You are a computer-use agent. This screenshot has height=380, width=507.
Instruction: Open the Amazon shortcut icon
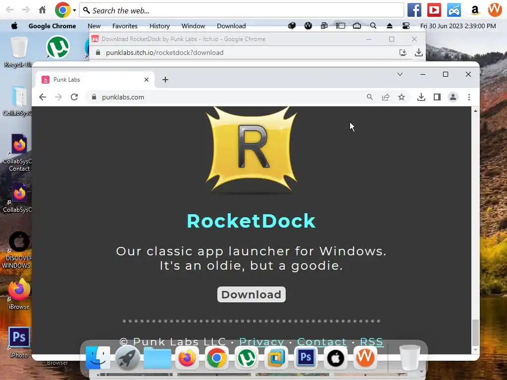[x=475, y=10]
